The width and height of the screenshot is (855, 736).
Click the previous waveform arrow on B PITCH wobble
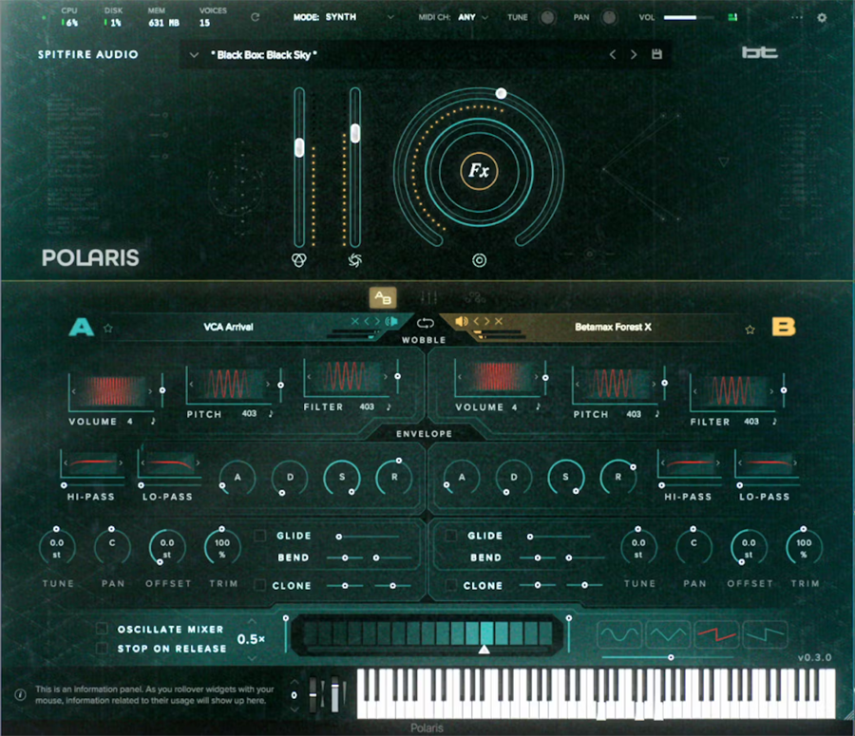click(x=578, y=384)
